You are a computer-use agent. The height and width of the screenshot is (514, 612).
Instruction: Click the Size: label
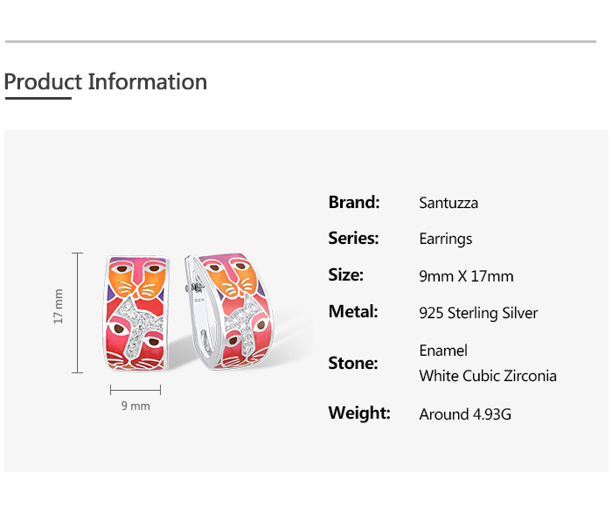click(x=346, y=275)
